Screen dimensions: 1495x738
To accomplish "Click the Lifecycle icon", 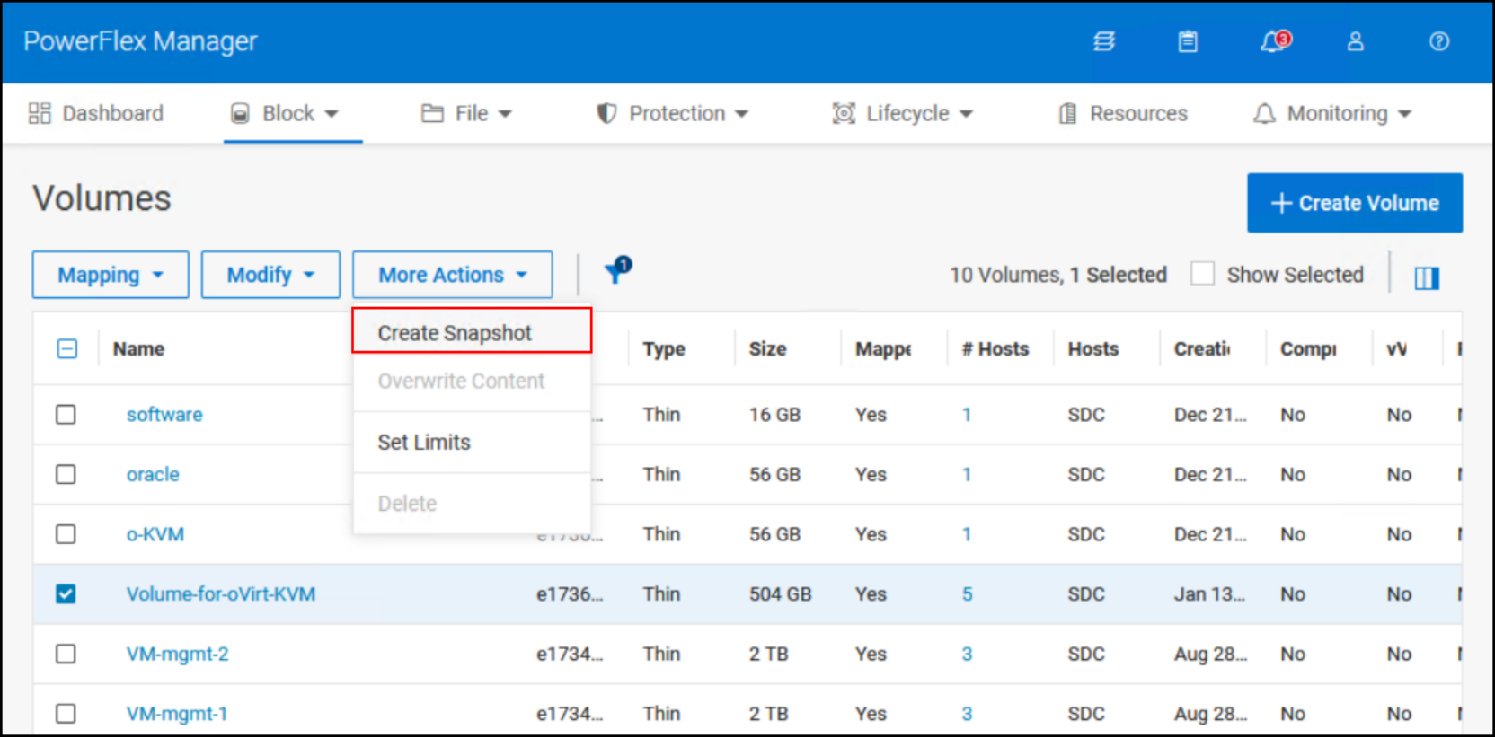I will coord(844,113).
